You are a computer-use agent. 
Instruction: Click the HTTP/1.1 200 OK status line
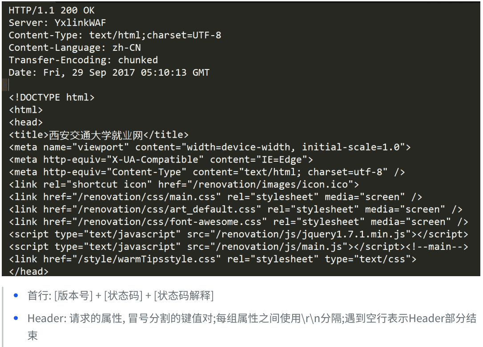click(x=52, y=10)
